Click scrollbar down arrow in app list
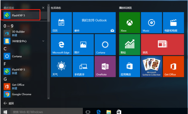The height and width of the screenshot is (114, 188). pyautogui.click(x=49, y=98)
